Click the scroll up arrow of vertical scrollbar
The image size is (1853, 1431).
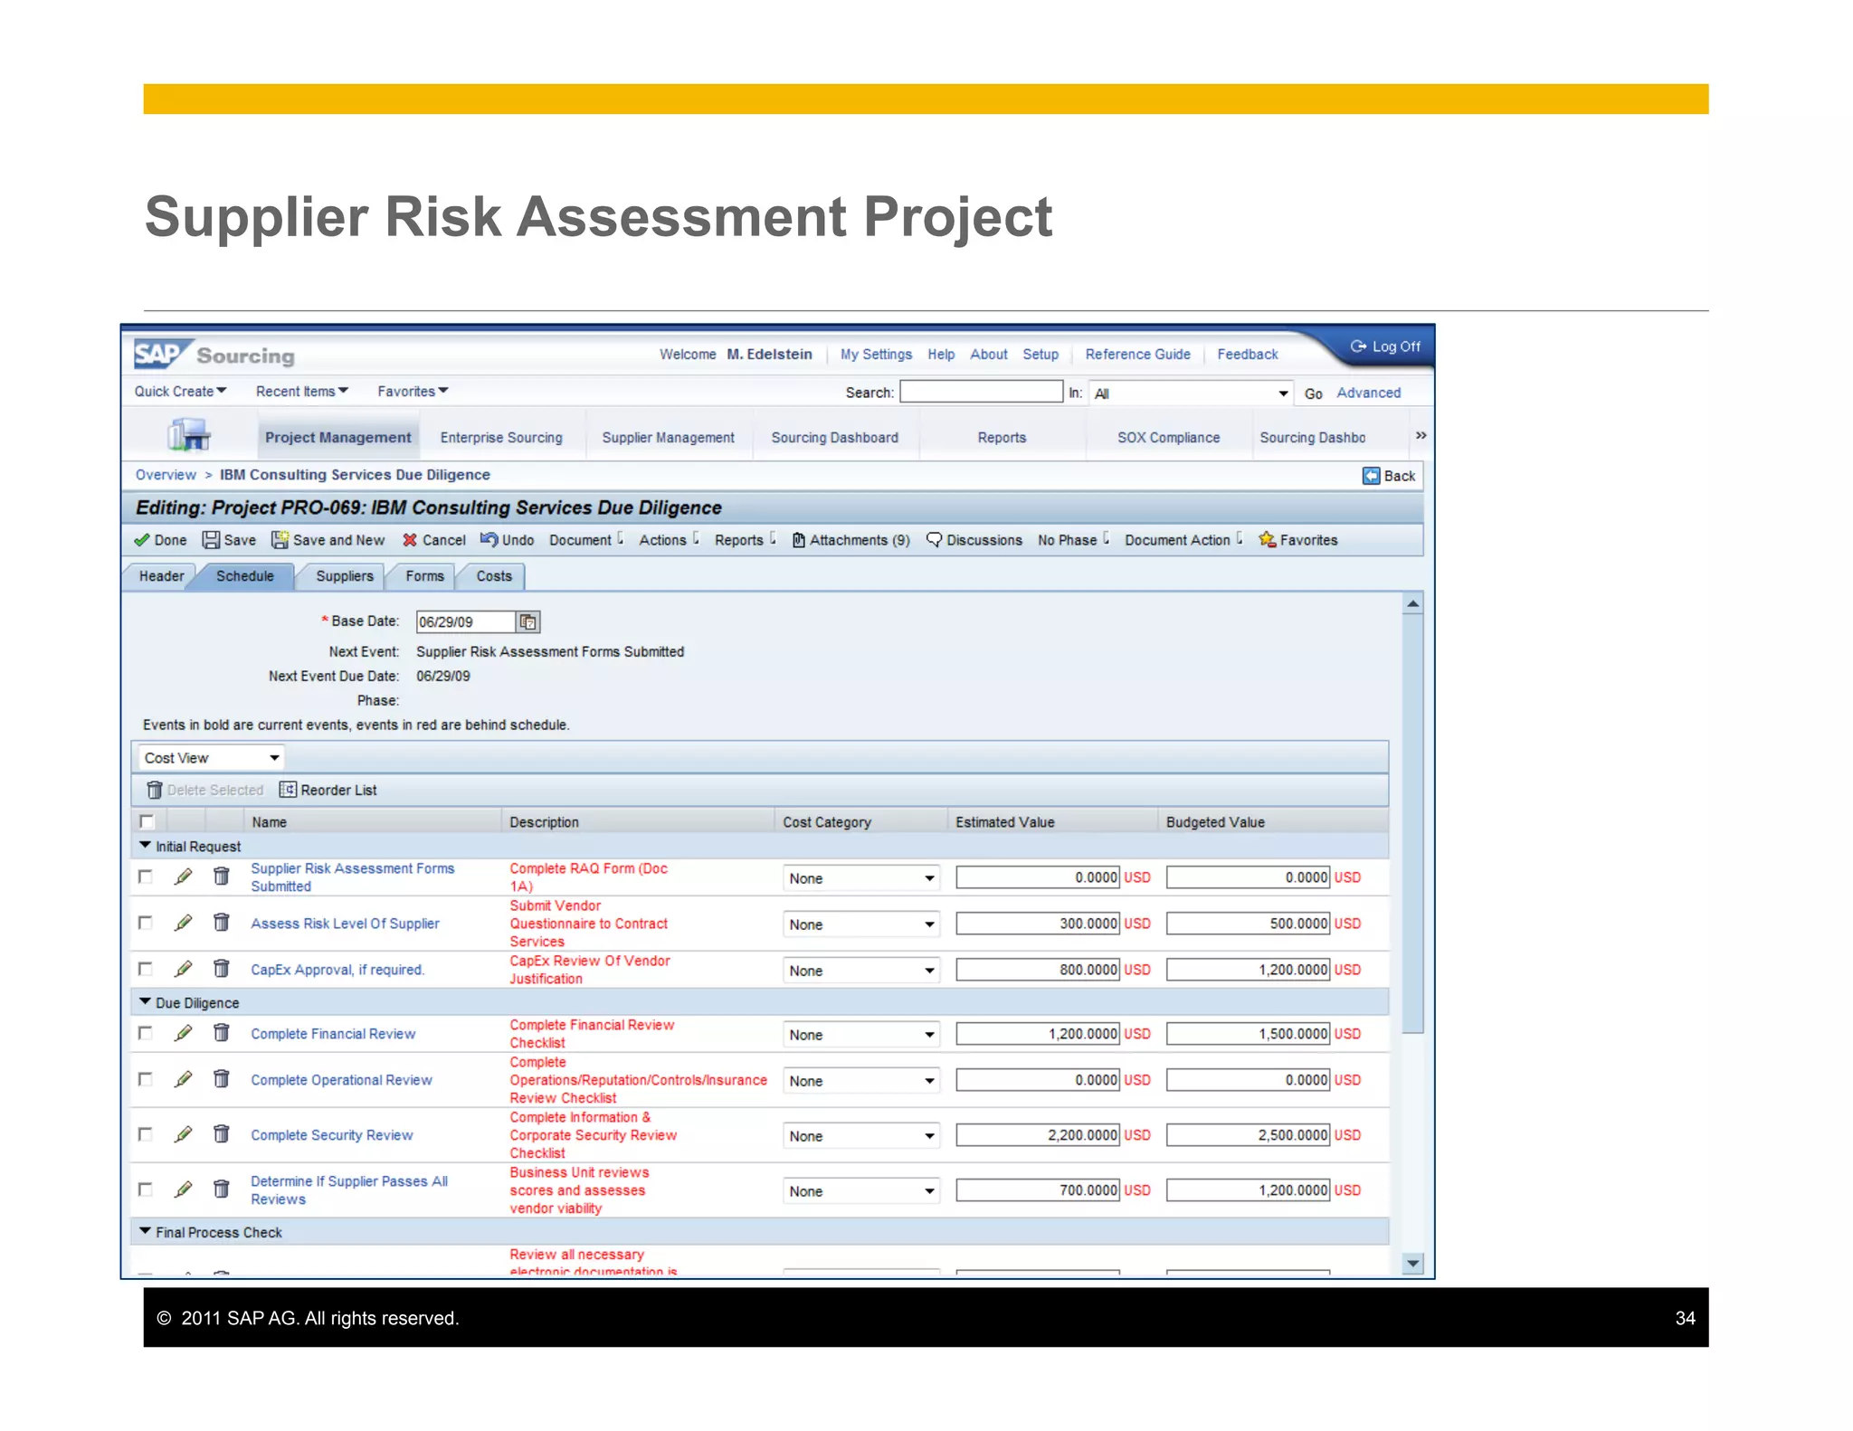pyautogui.click(x=1412, y=603)
